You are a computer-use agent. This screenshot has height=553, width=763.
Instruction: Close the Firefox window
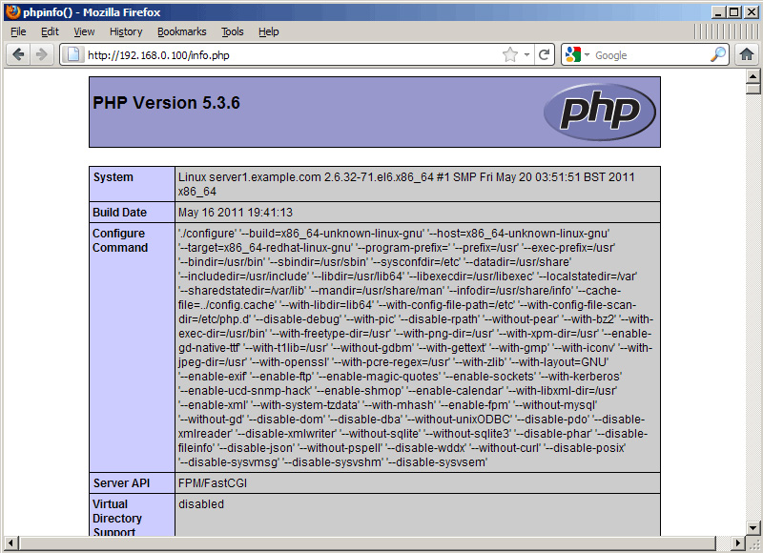click(751, 12)
